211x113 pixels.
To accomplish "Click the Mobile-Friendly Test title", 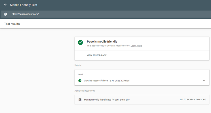I will [x=24, y=5].
